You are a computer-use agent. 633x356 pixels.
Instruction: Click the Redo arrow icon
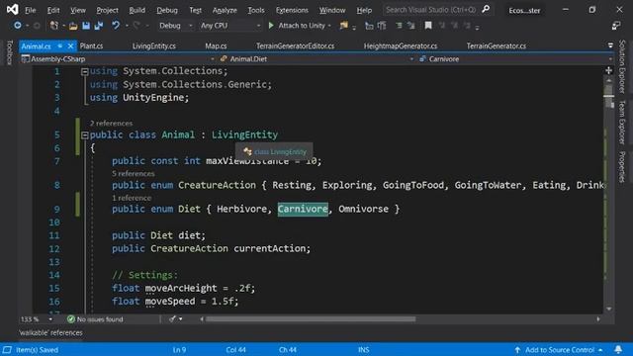click(136, 26)
